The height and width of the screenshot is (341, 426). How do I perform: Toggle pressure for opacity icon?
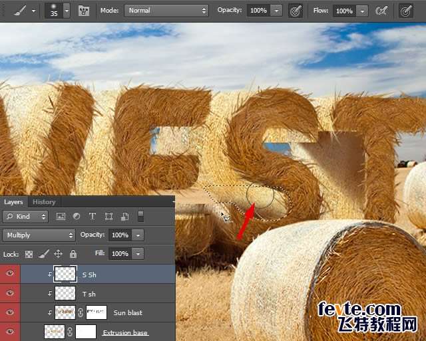tap(296, 11)
